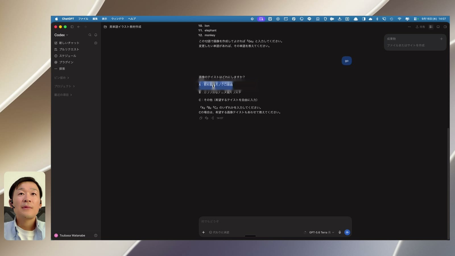
Task: Open the 編集 menu
Action: 95,19
